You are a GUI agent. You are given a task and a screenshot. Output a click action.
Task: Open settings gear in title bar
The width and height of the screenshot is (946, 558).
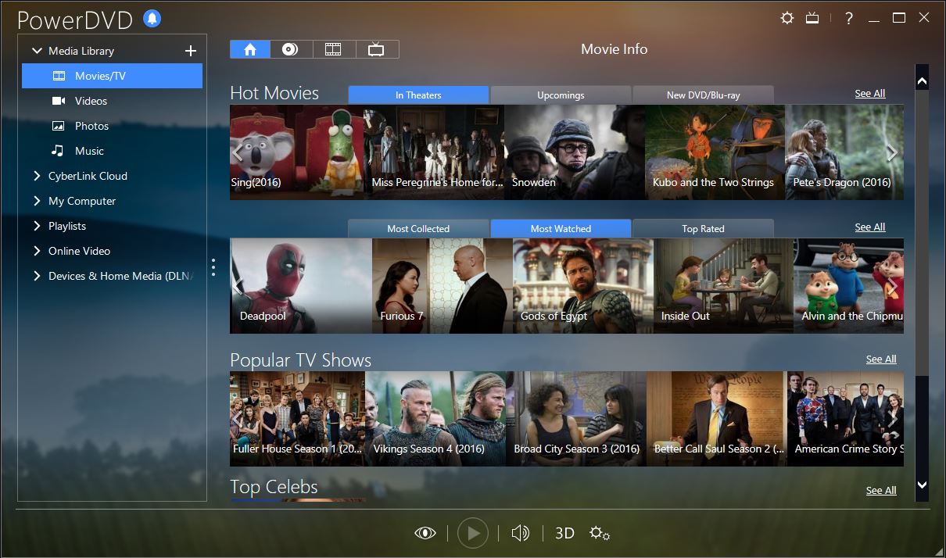[x=787, y=17]
